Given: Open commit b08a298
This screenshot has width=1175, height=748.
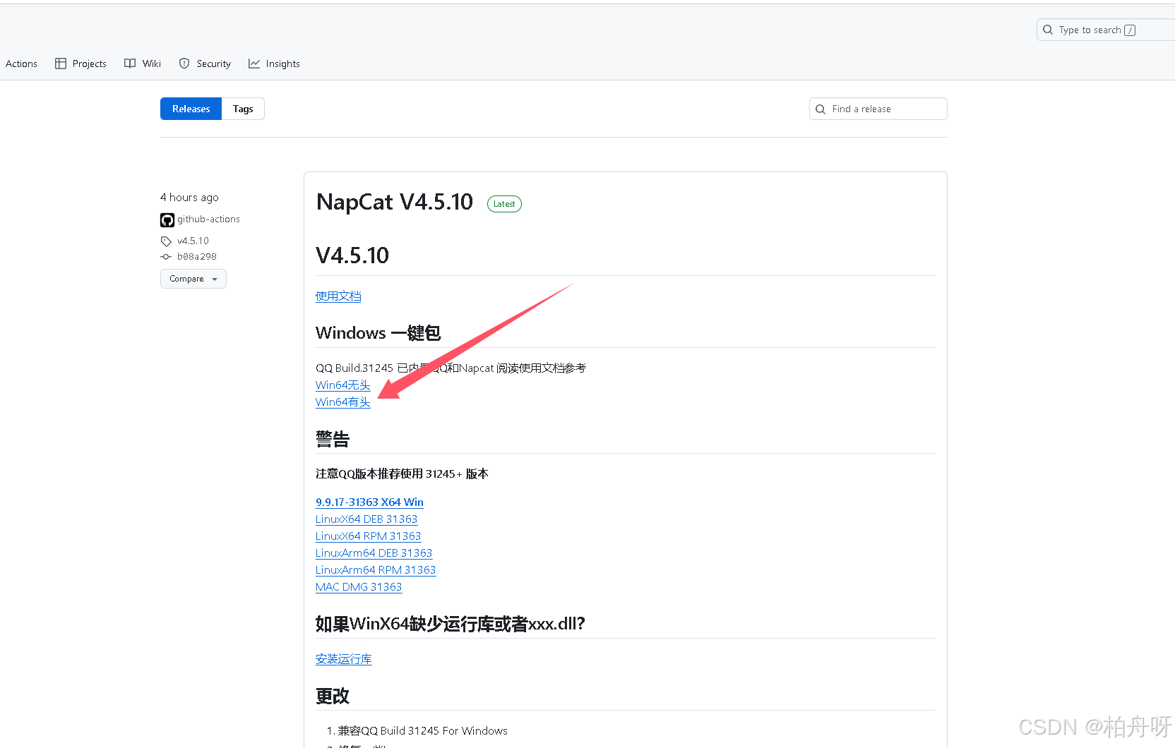Looking at the screenshot, I should click(197, 257).
